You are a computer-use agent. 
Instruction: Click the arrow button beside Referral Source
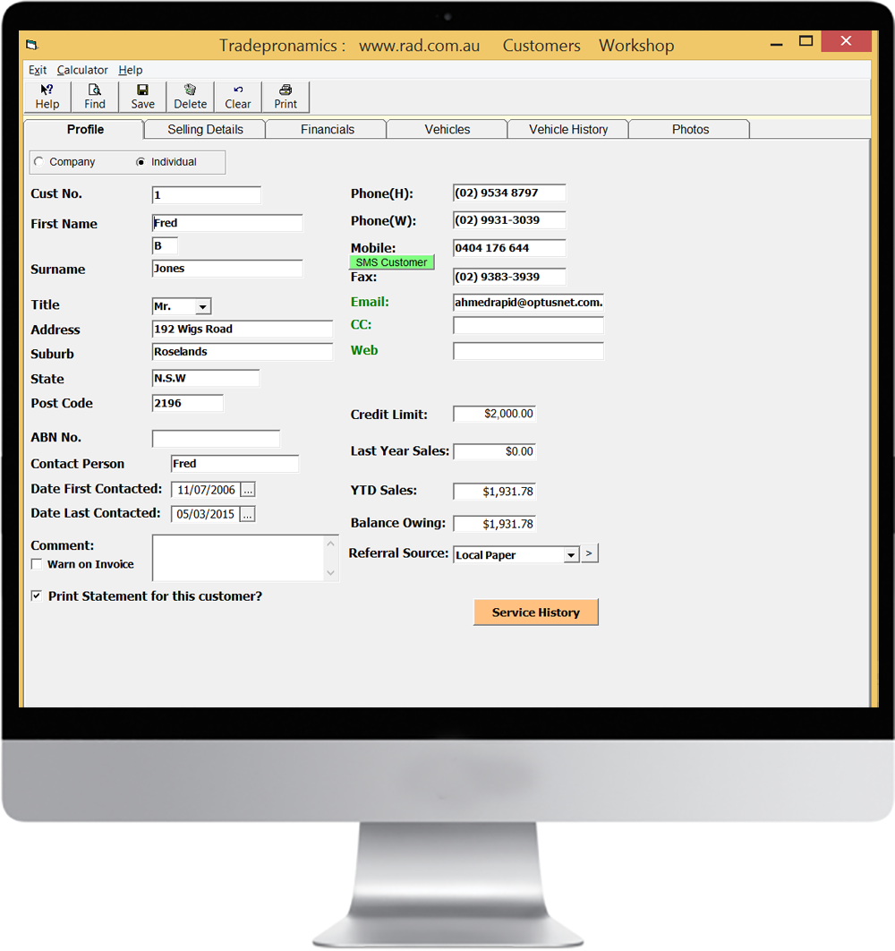tap(590, 553)
